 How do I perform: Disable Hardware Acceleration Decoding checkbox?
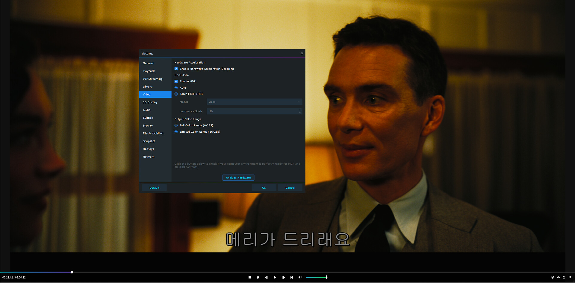tap(176, 69)
